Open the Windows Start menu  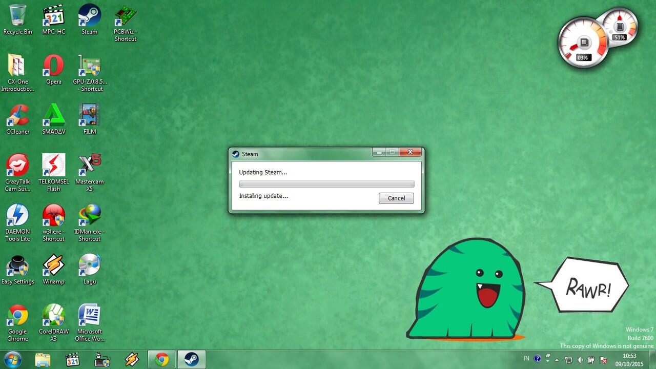(12, 360)
